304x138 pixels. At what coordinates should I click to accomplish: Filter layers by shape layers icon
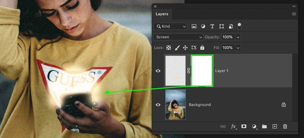[222, 26]
